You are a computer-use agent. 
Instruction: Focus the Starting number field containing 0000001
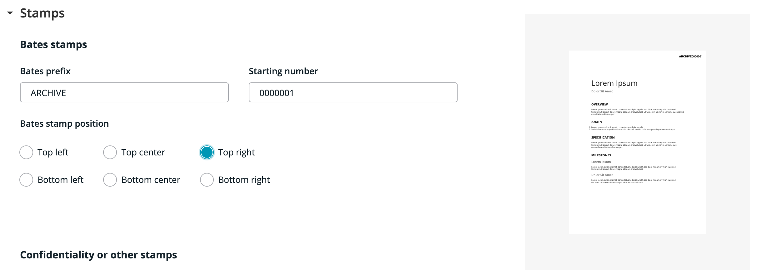[x=353, y=92]
